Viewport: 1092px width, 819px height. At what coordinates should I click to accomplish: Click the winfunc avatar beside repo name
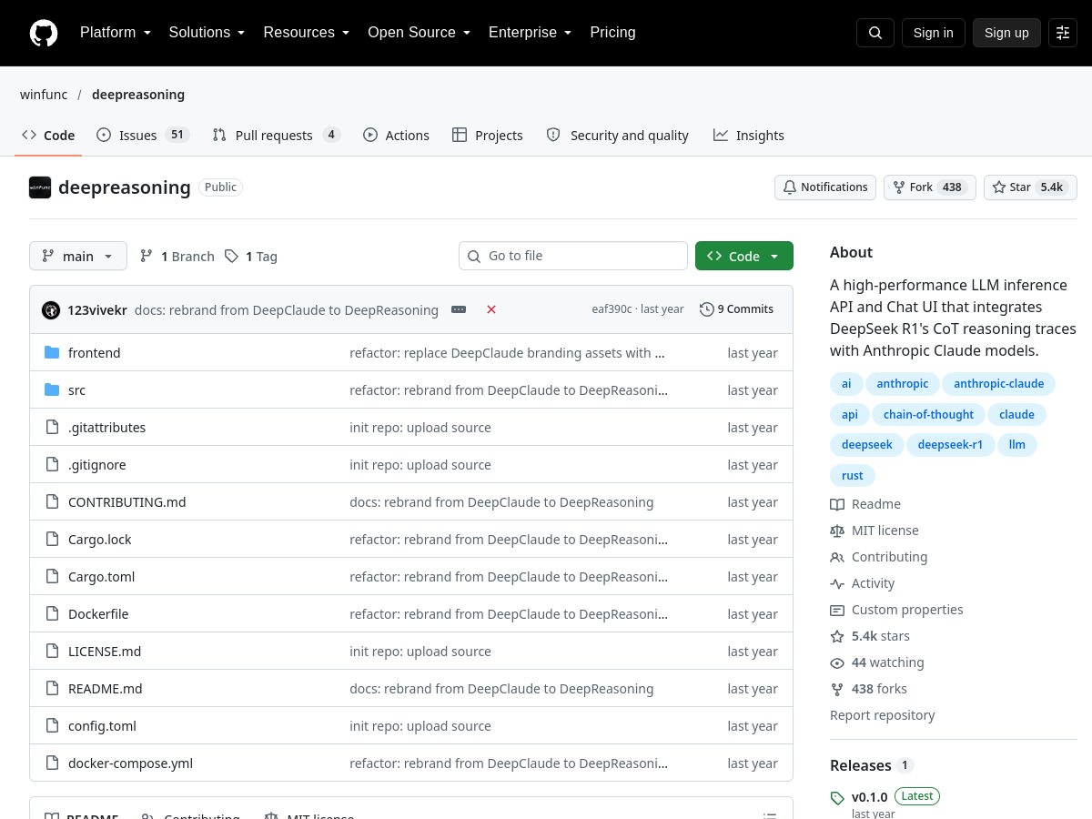click(x=40, y=187)
